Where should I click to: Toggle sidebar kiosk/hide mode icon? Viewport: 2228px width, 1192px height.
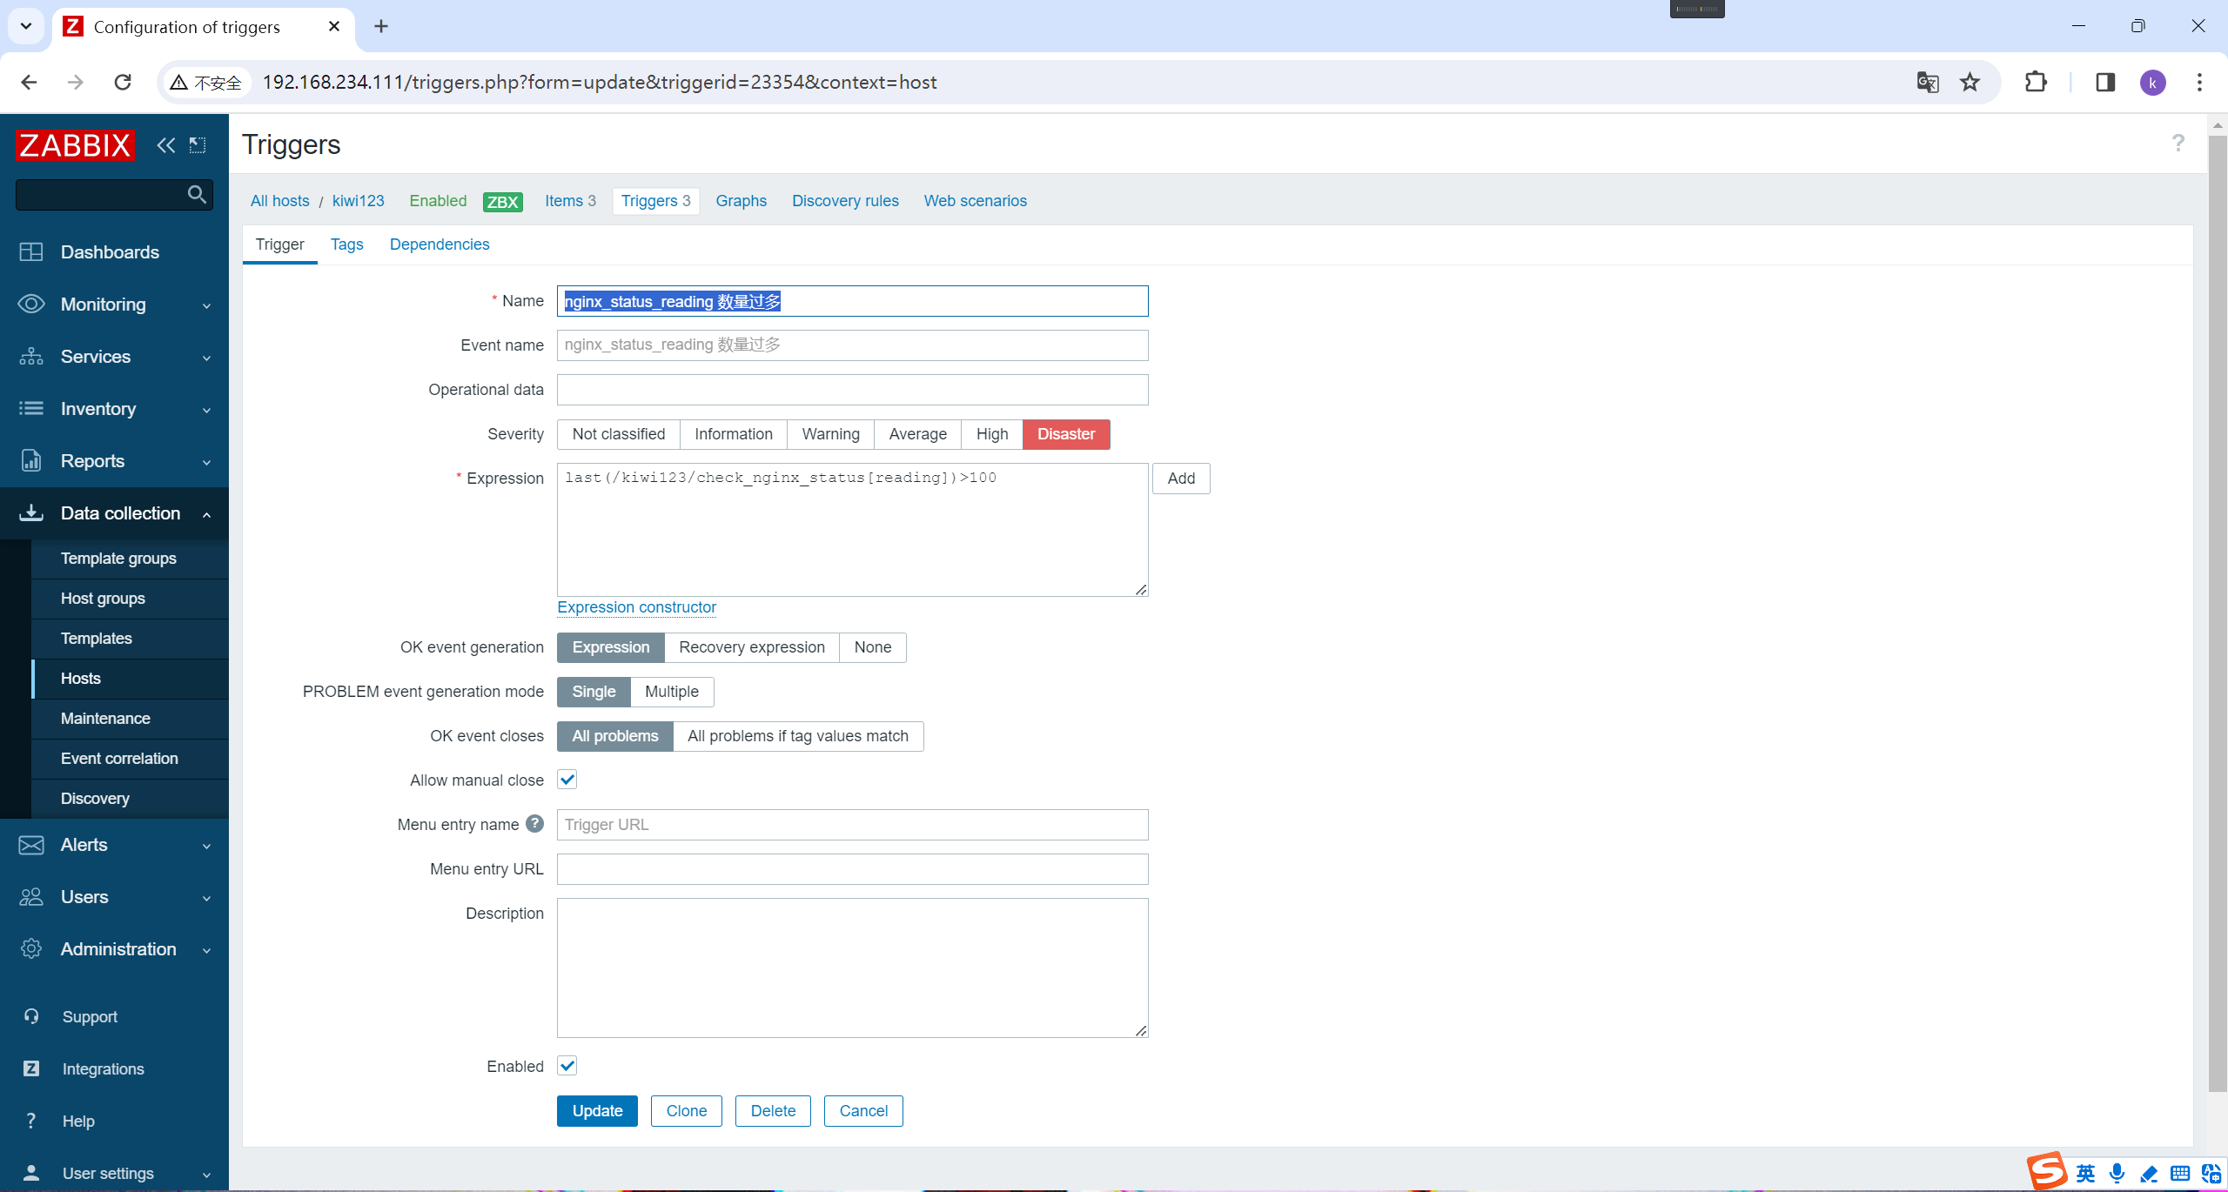198,145
